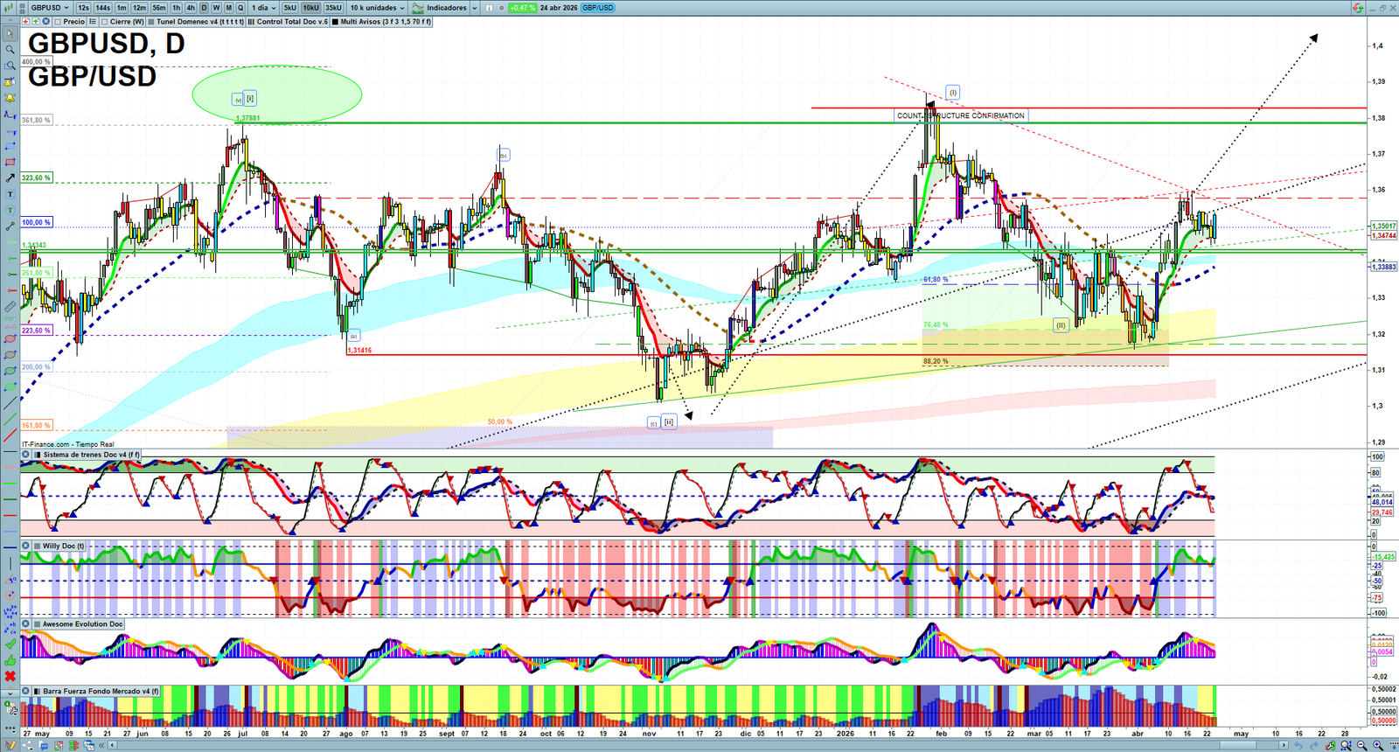This screenshot has width=1399, height=752.
Task: Select the green speech-bubble text tool
Action: [x=10, y=210]
